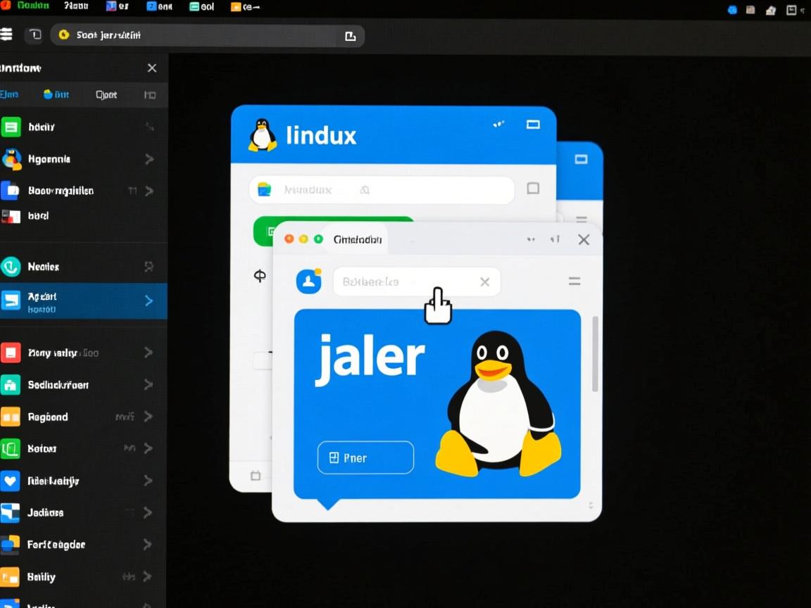
Task: Click the avatar icon in the Gntelodau dialog
Action: click(309, 281)
